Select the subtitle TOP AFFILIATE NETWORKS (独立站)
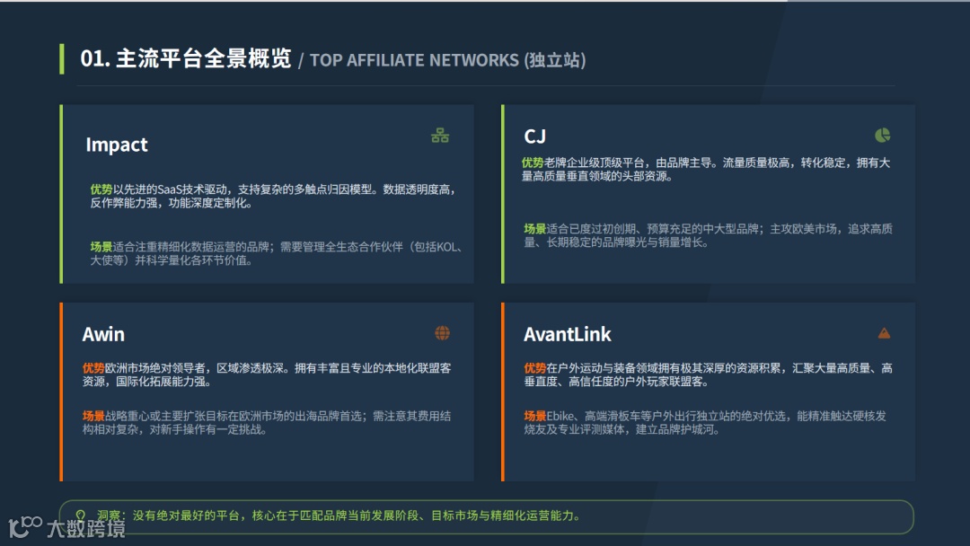The image size is (970, 546). [x=447, y=60]
